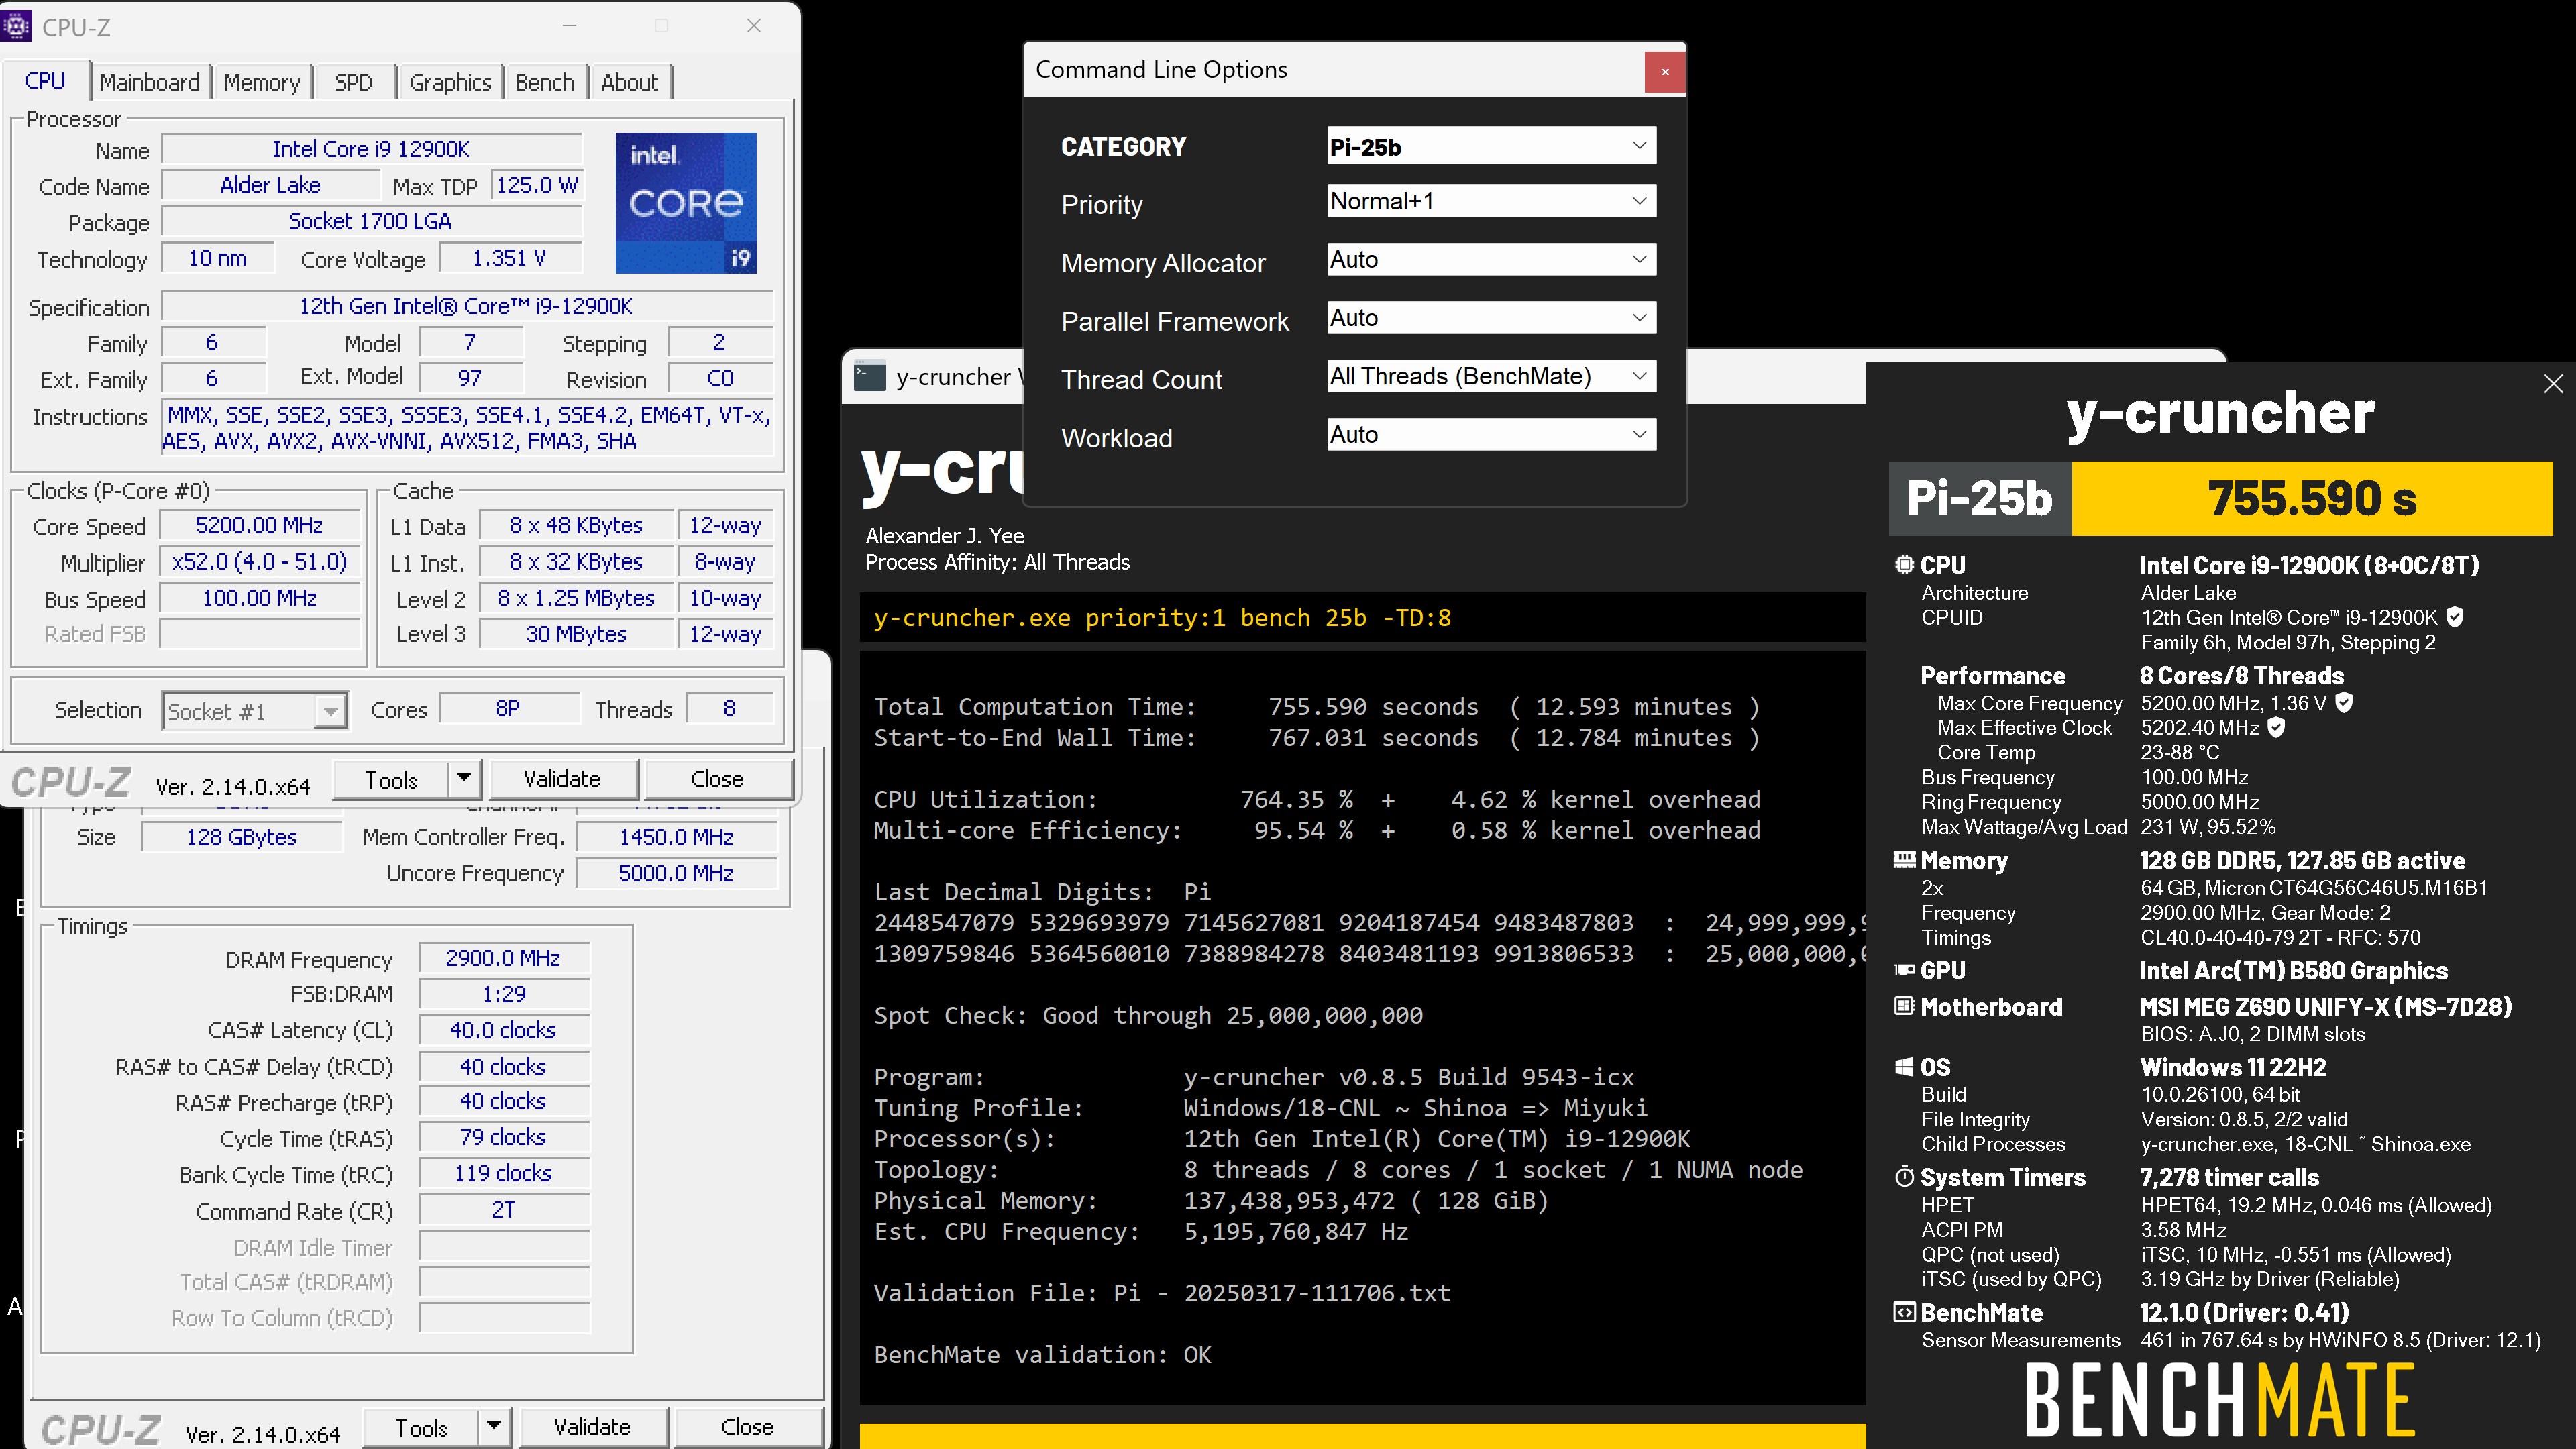This screenshot has width=2576, height=1449.
Task: Click the Core Speed 5200.00 MHz field
Action: [259, 526]
